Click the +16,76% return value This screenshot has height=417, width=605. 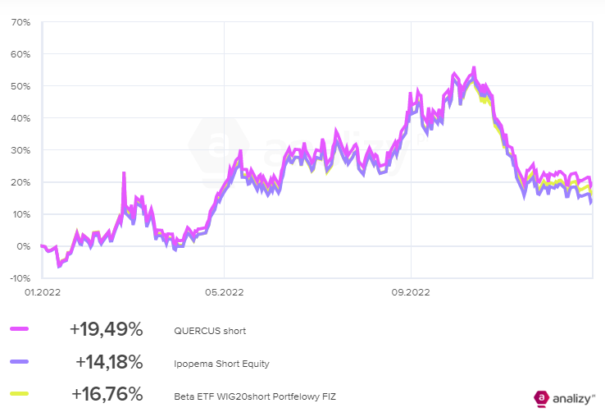[x=107, y=395]
